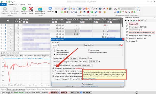Click into the URL input field

point(127,9)
